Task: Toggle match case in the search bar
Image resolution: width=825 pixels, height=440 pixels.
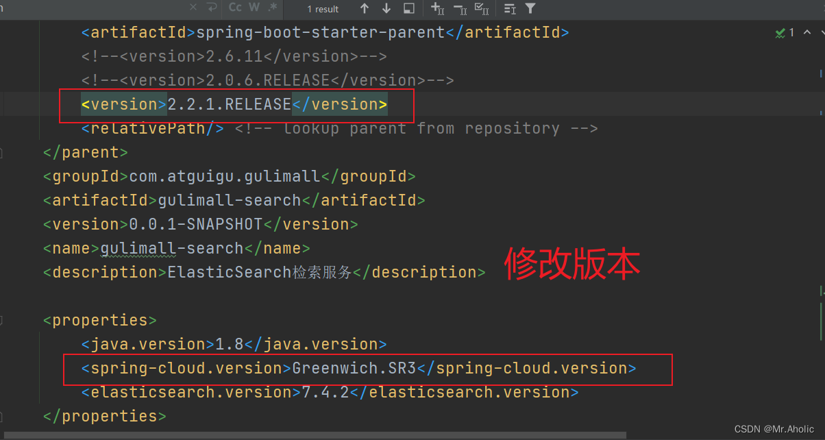Action: (x=235, y=9)
